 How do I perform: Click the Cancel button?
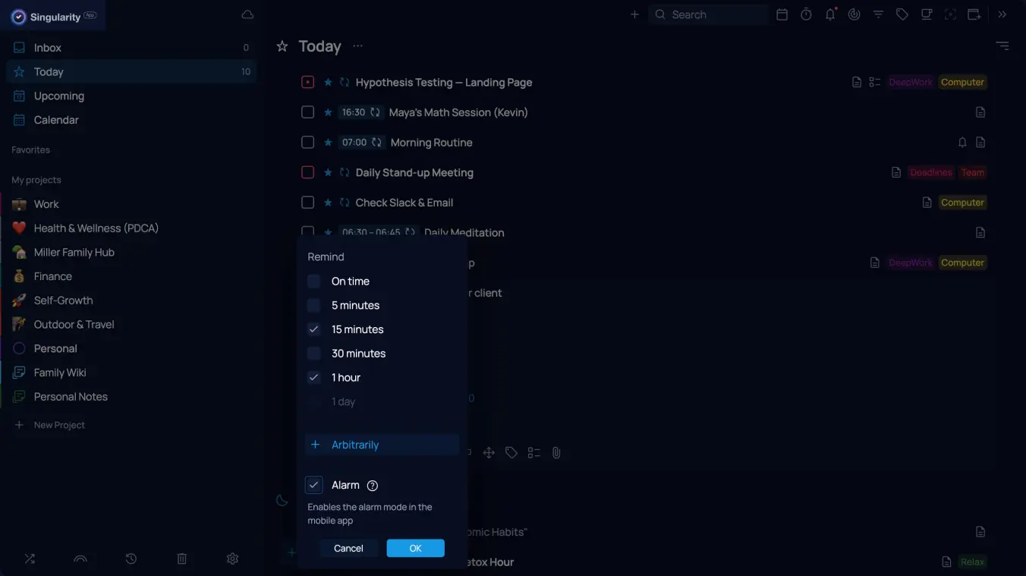tap(348, 548)
